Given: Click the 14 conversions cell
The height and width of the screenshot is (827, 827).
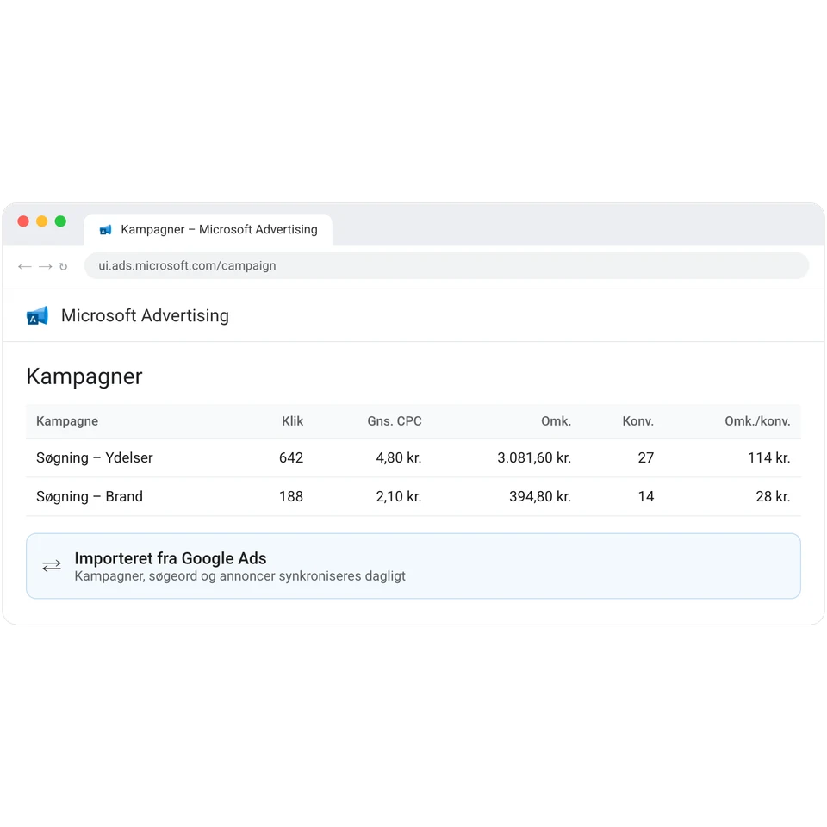Looking at the screenshot, I should 646,496.
